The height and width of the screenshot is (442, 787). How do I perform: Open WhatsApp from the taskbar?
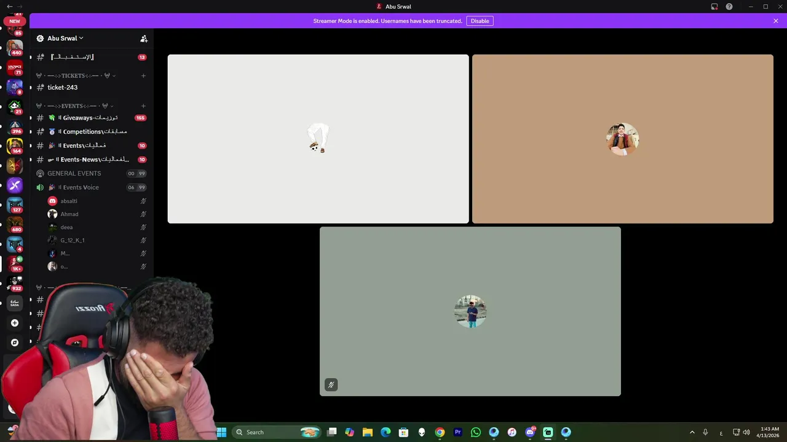click(x=476, y=432)
